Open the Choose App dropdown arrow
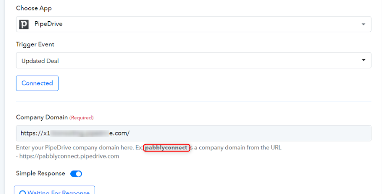382x194 pixels. [363, 24]
